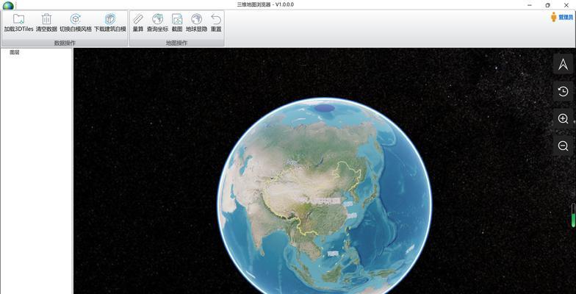Click the north compass arrow button
Image resolution: width=576 pixels, height=294 pixels.
click(x=563, y=64)
